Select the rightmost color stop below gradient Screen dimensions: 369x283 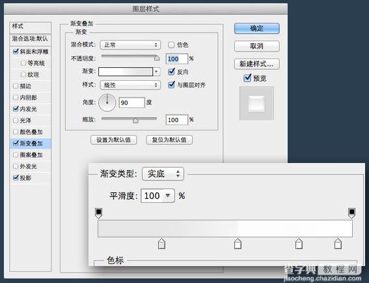[338, 244]
